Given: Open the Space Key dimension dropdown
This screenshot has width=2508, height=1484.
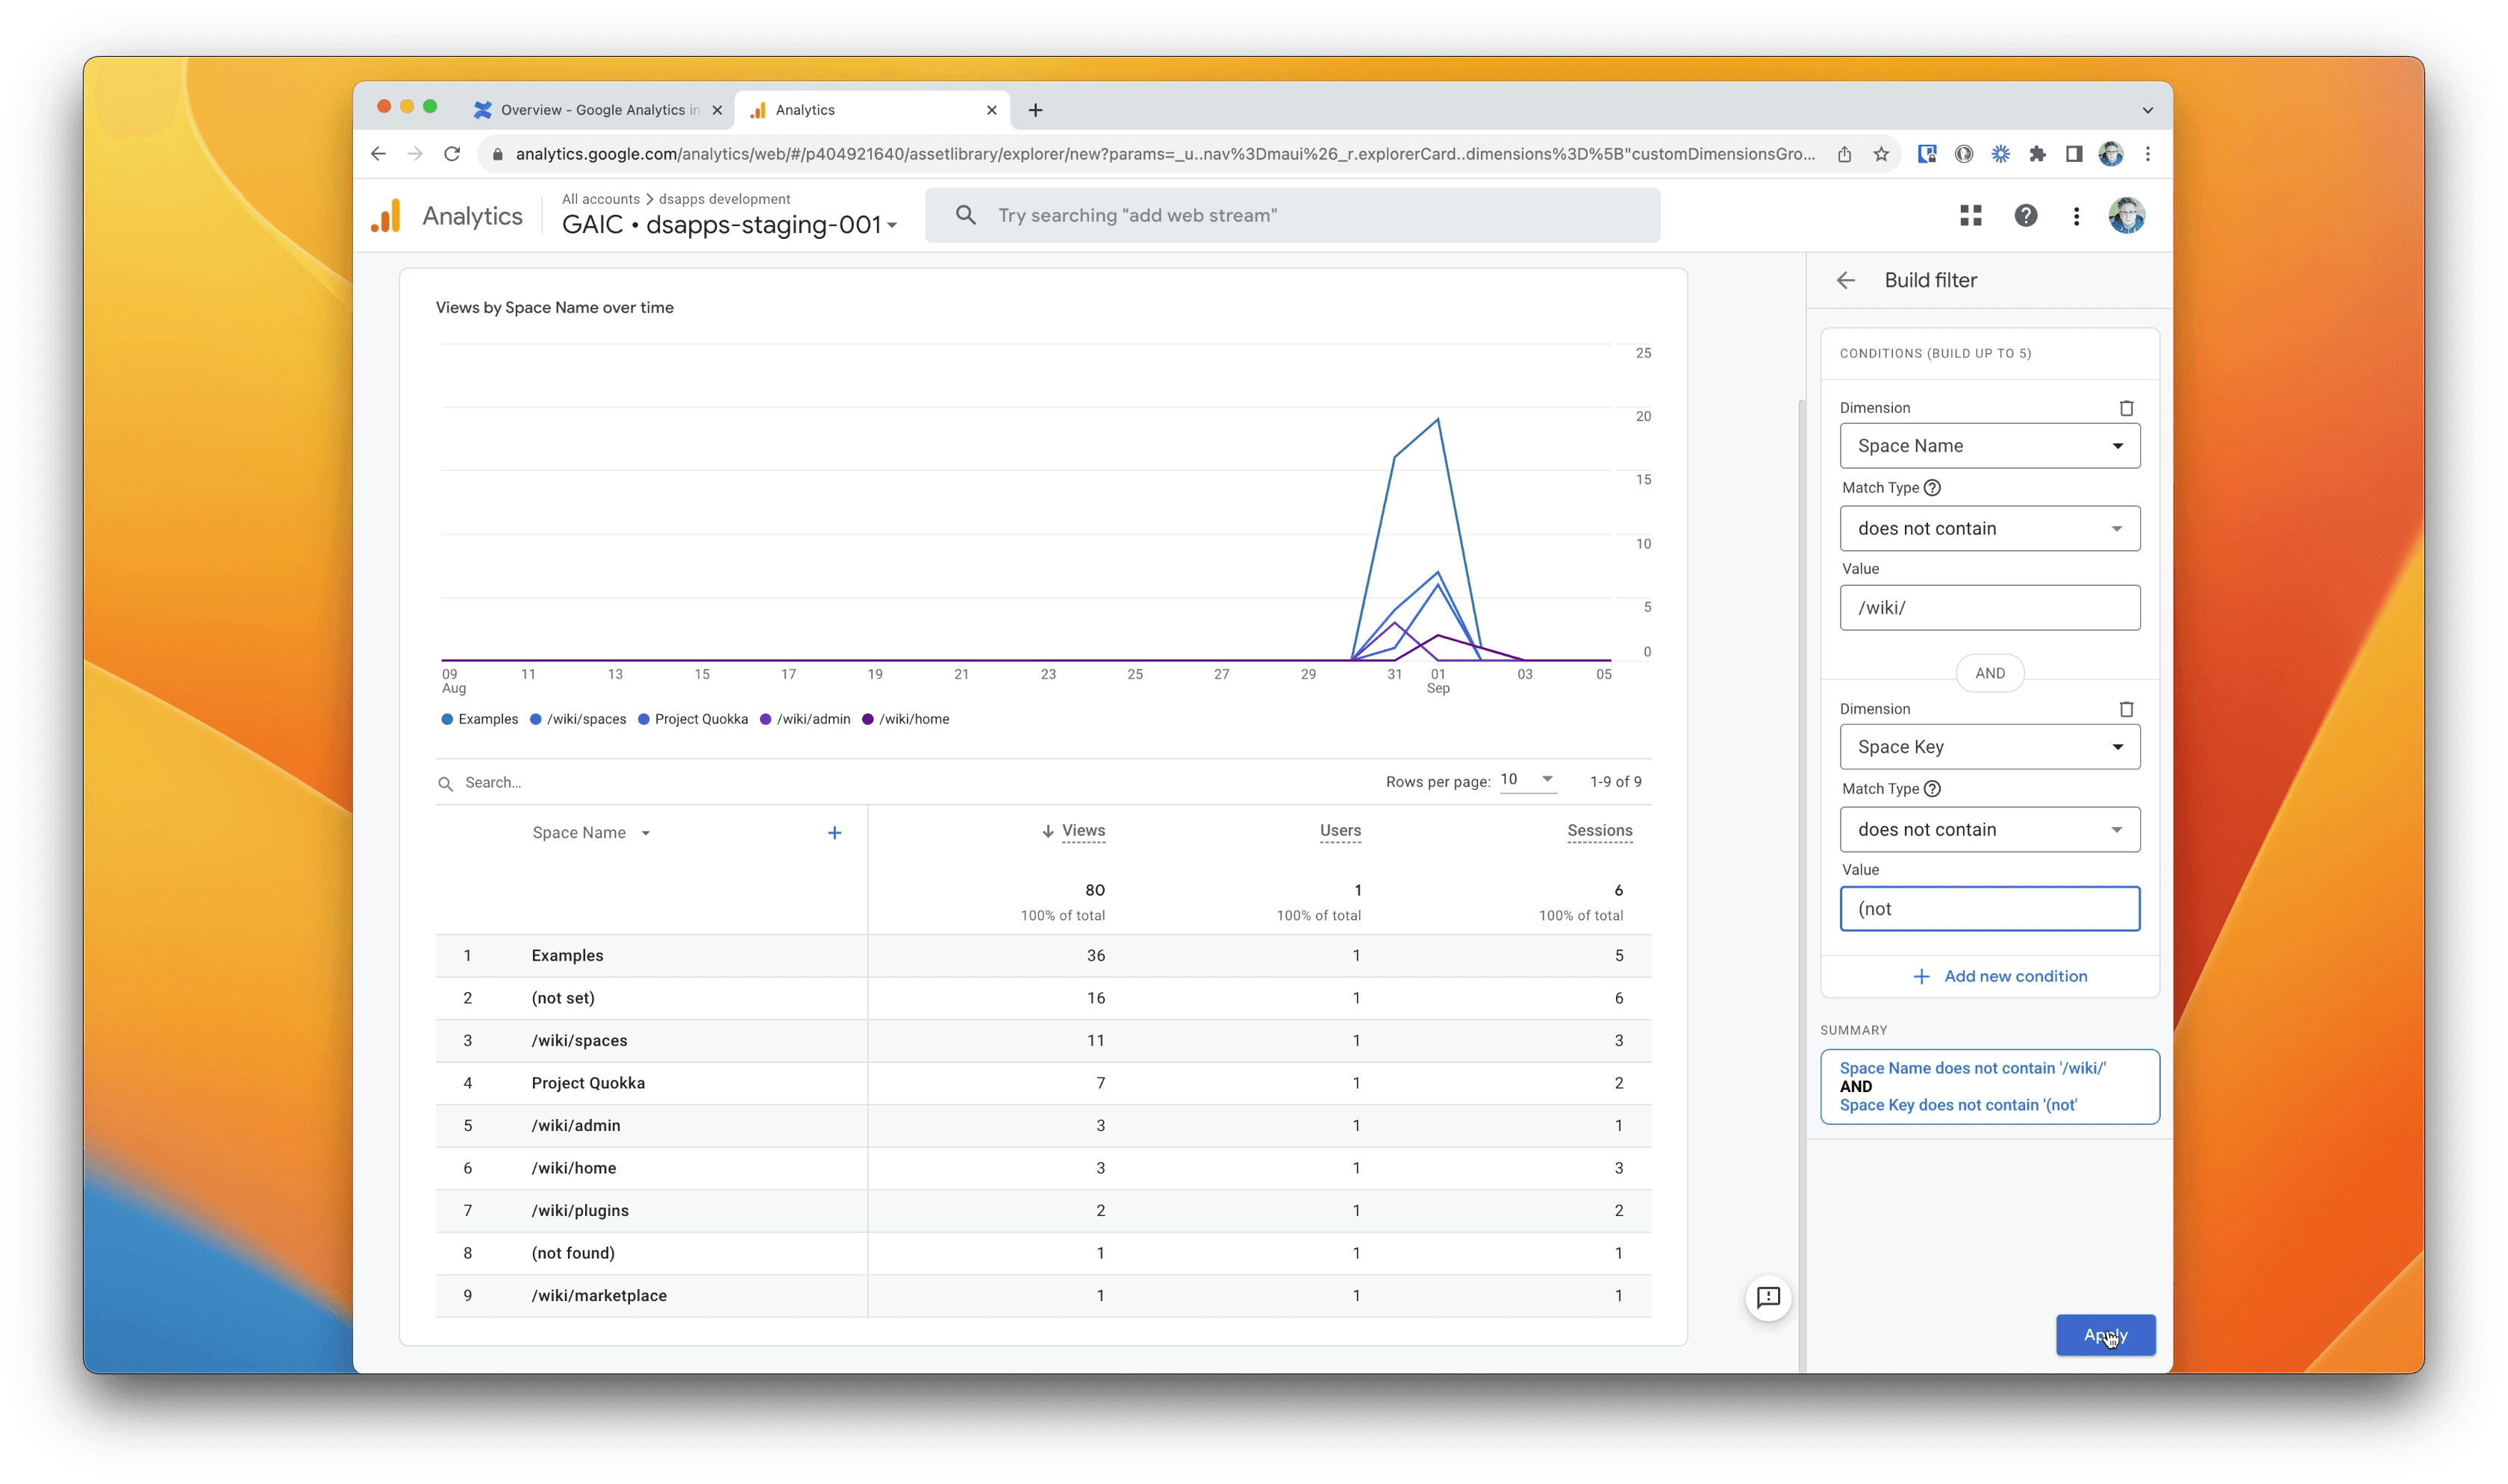Looking at the screenshot, I should coord(1989,747).
